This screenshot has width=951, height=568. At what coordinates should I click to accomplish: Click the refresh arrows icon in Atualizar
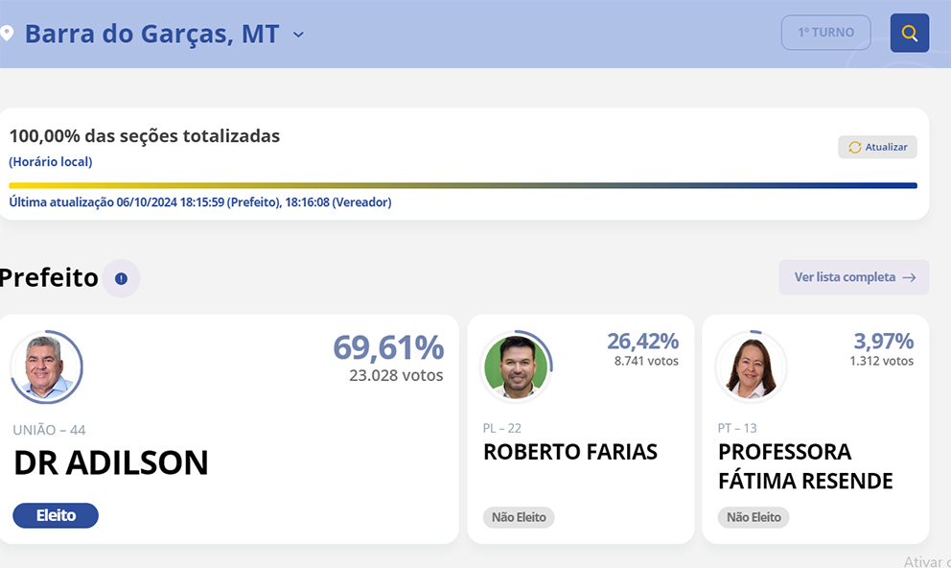[x=855, y=147]
